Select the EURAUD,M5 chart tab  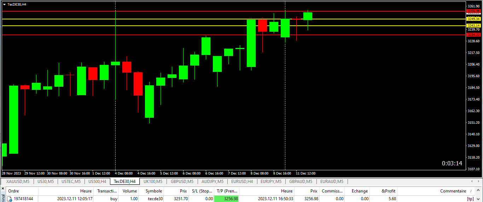[332, 182]
